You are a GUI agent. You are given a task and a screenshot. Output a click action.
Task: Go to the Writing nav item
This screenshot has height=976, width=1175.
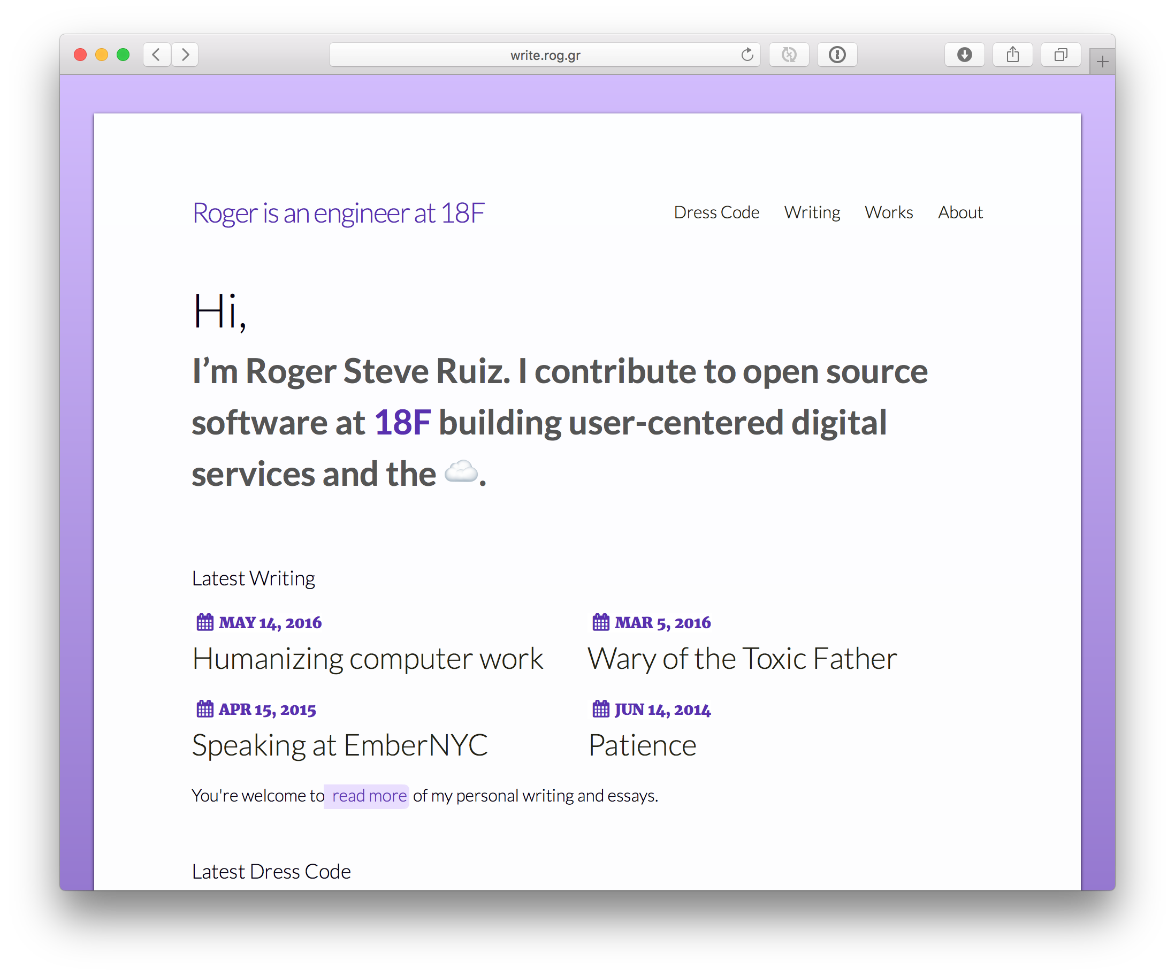[812, 212]
